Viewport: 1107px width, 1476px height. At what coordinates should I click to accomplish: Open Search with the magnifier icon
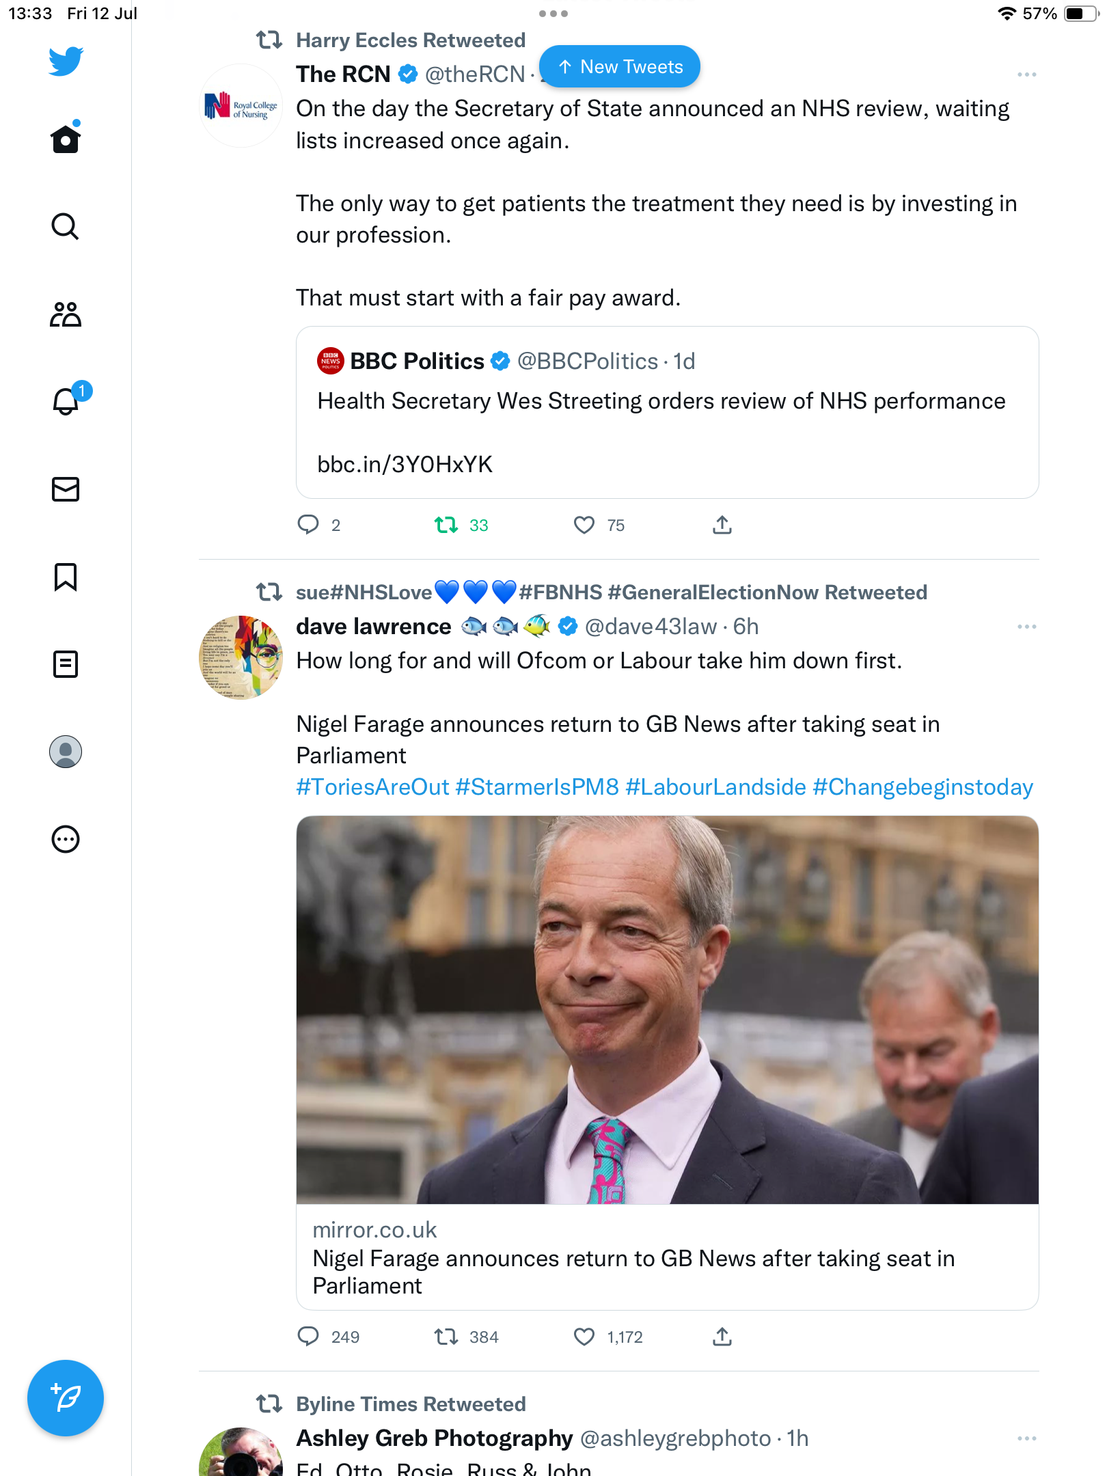[66, 226]
